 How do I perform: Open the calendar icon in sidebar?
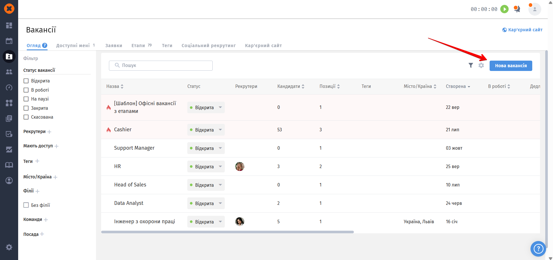tap(9, 41)
